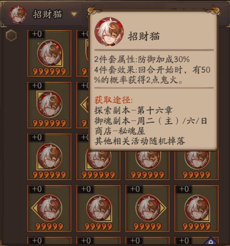Select the third soul in the third row
This screenshot has width=230, height=246.
click(147, 164)
